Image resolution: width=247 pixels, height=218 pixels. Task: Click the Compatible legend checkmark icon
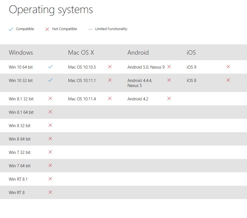[11, 29]
